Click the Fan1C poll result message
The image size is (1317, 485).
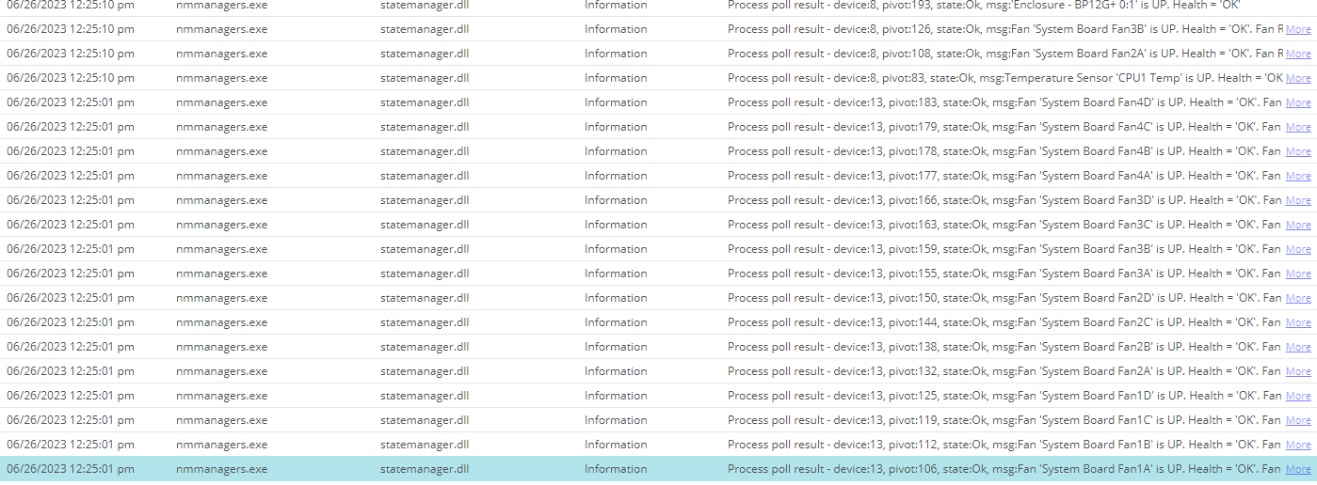click(1005, 420)
